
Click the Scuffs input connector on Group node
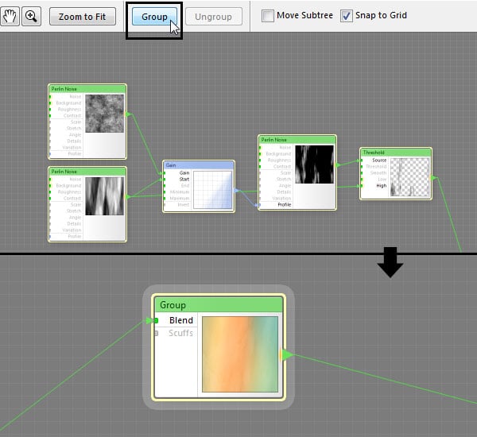tap(157, 334)
